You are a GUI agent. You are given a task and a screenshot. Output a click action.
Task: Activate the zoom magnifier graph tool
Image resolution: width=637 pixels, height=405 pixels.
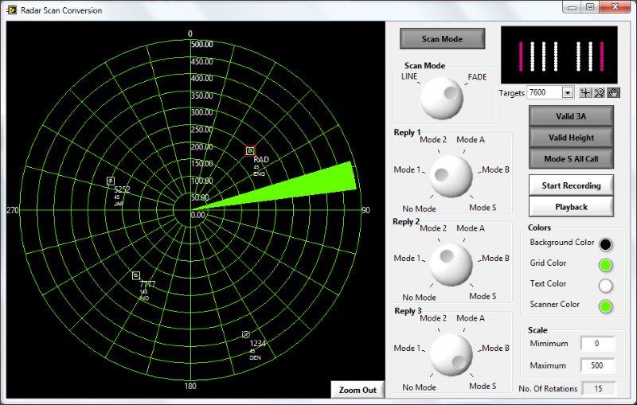[600, 93]
